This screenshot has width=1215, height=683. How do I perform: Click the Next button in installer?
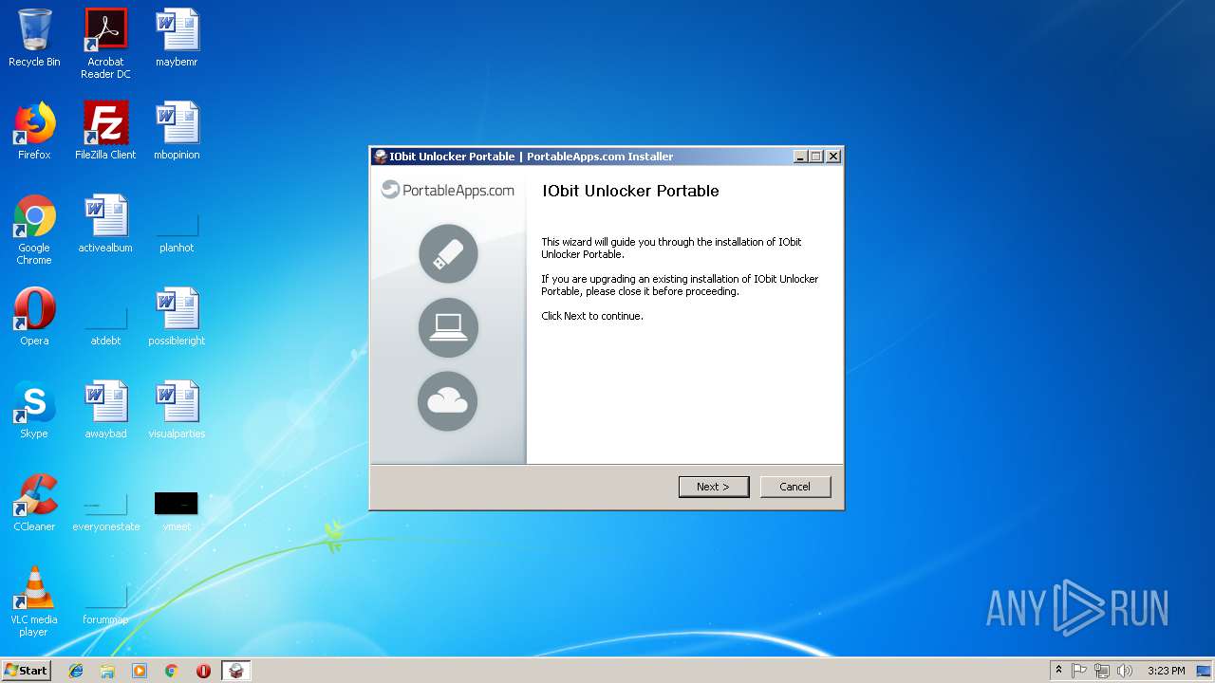(x=714, y=487)
